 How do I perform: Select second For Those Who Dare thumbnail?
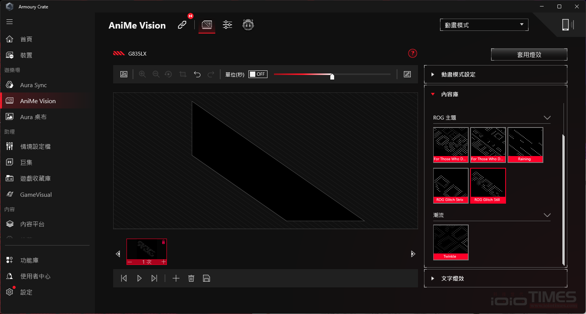488,145
